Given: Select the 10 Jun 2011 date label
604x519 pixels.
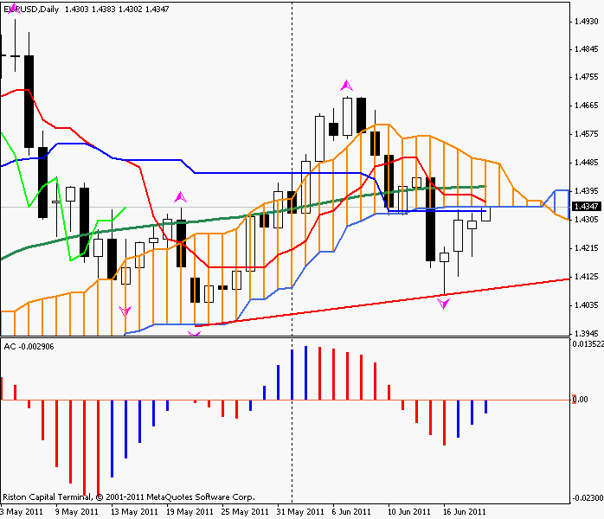Looking at the screenshot, I should click(x=409, y=512).
